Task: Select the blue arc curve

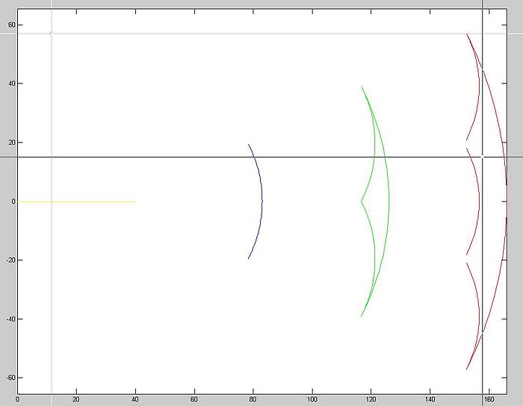Action: coord(261,200)
